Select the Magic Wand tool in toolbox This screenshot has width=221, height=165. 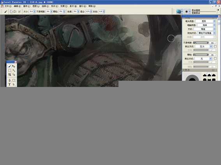click(14, 71)
